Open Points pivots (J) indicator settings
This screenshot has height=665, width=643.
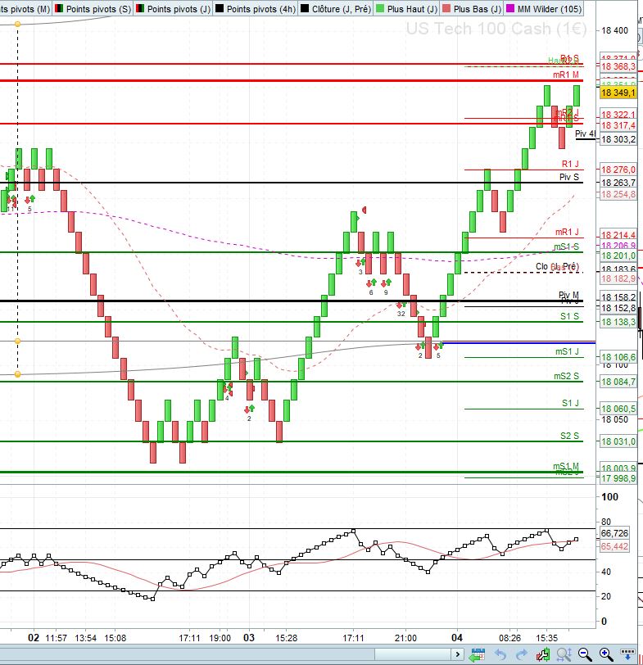coord(173,9)
